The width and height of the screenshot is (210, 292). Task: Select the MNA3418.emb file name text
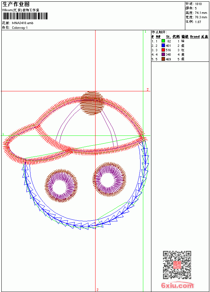click(x=23, y=23)
